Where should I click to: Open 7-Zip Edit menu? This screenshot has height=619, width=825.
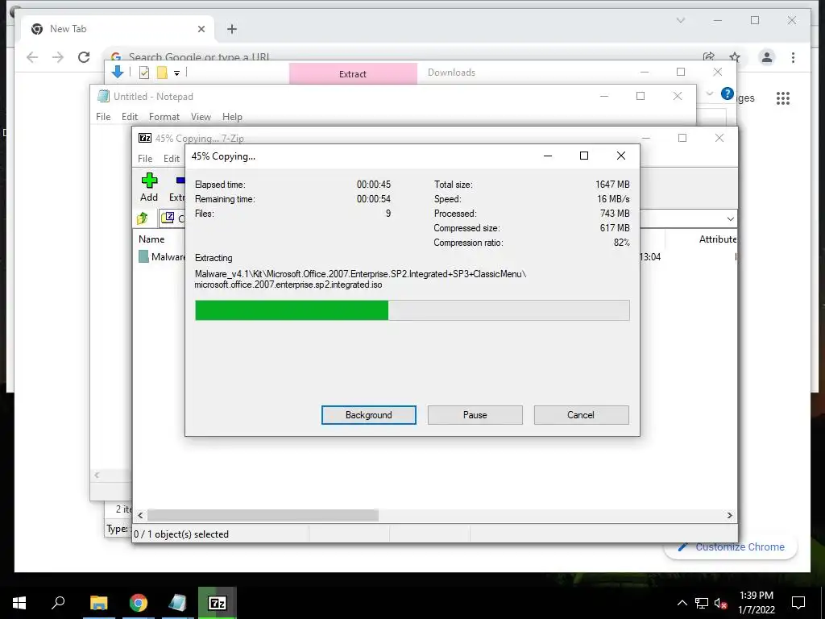point(171,159)
